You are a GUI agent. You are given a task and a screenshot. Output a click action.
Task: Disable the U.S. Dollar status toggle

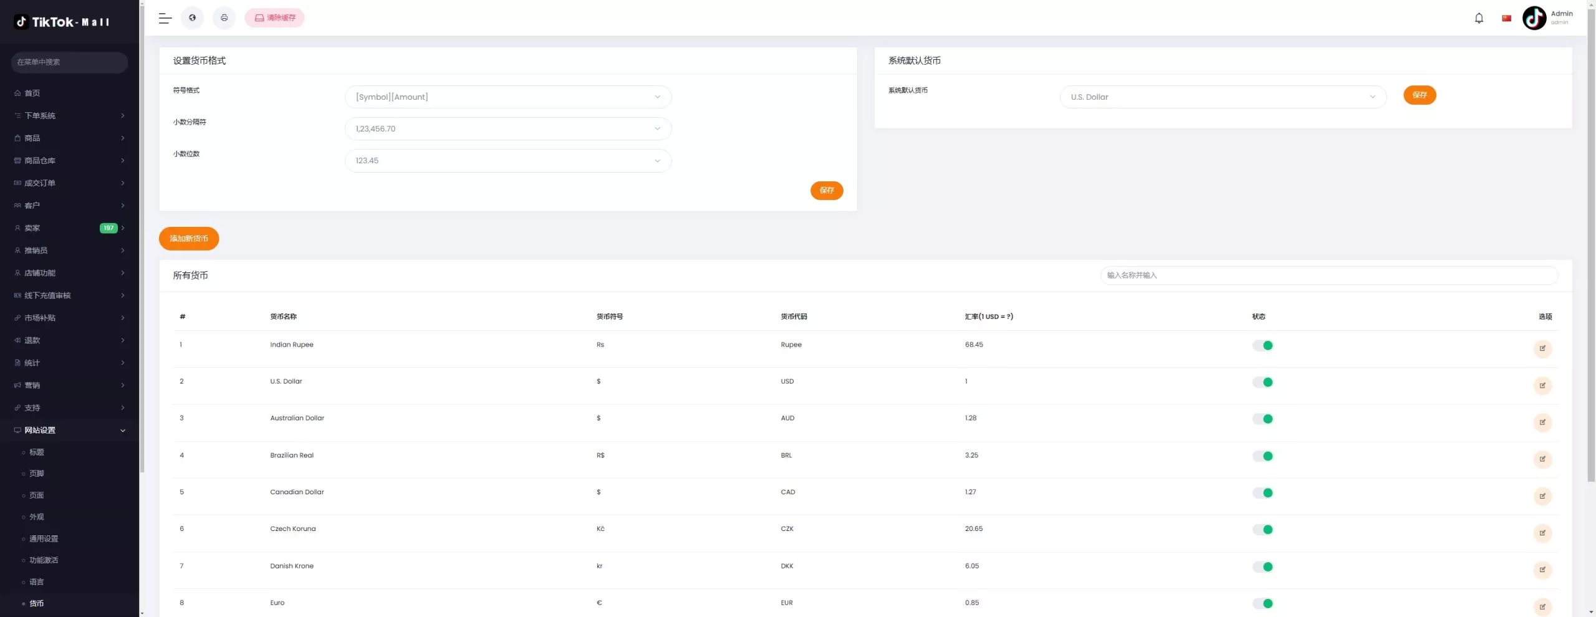tap(1262, 382)
